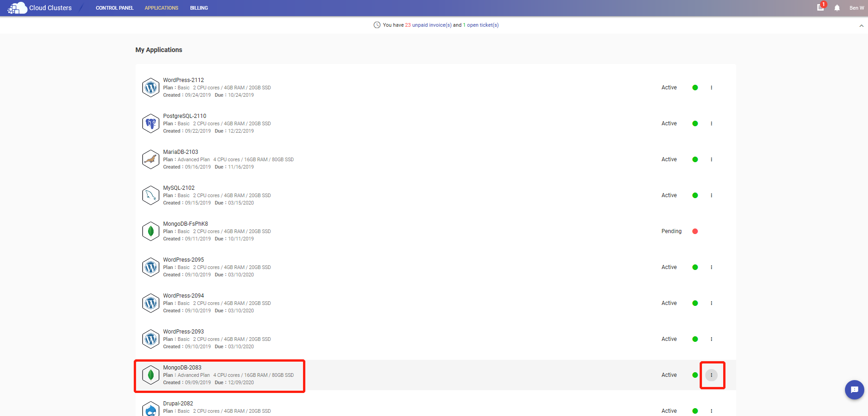Click the Active status of MongoDB-2083

pos(669,375)
